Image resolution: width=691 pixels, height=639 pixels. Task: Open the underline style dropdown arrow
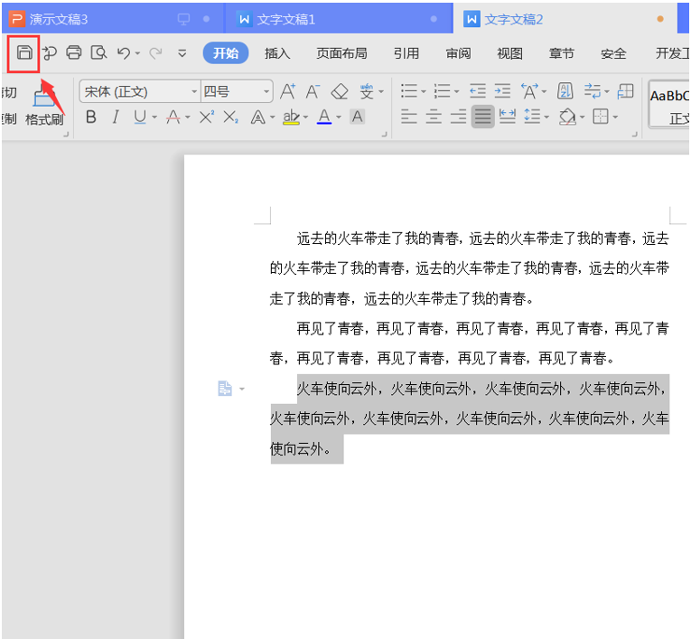(154, 117)
